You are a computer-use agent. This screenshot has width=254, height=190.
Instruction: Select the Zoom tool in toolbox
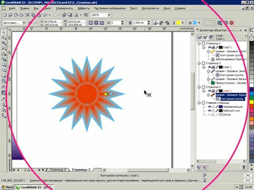pos(3,48)
